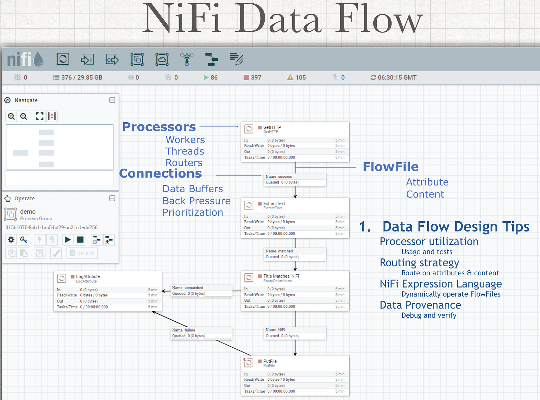
Task: Click the Upload template icon
Action: click(x=109, y=240)
